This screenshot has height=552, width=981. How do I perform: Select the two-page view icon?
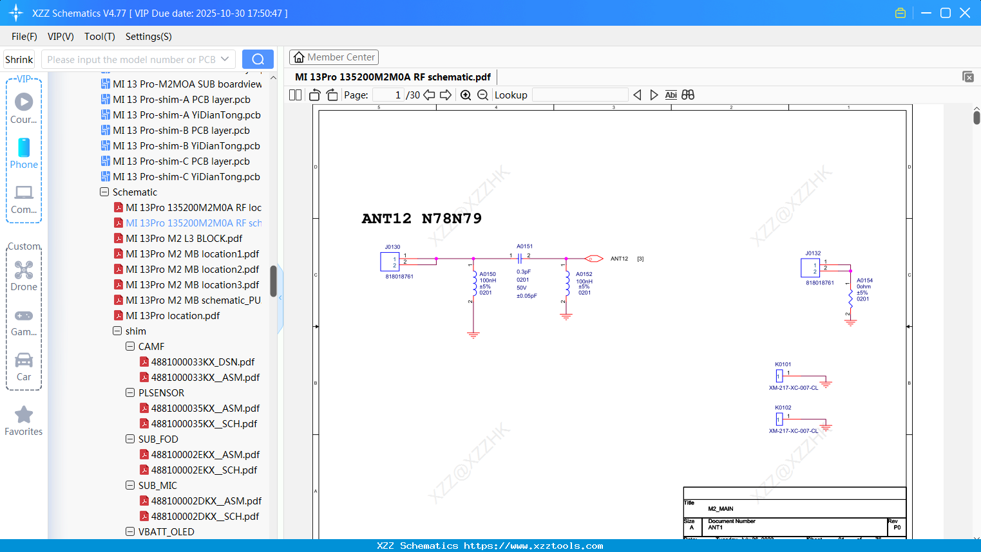click(294, 95)
